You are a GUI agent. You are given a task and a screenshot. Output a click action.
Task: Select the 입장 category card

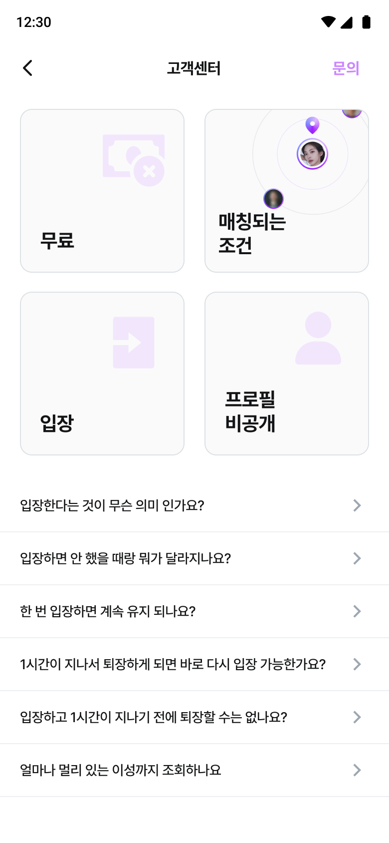[102, 374]
